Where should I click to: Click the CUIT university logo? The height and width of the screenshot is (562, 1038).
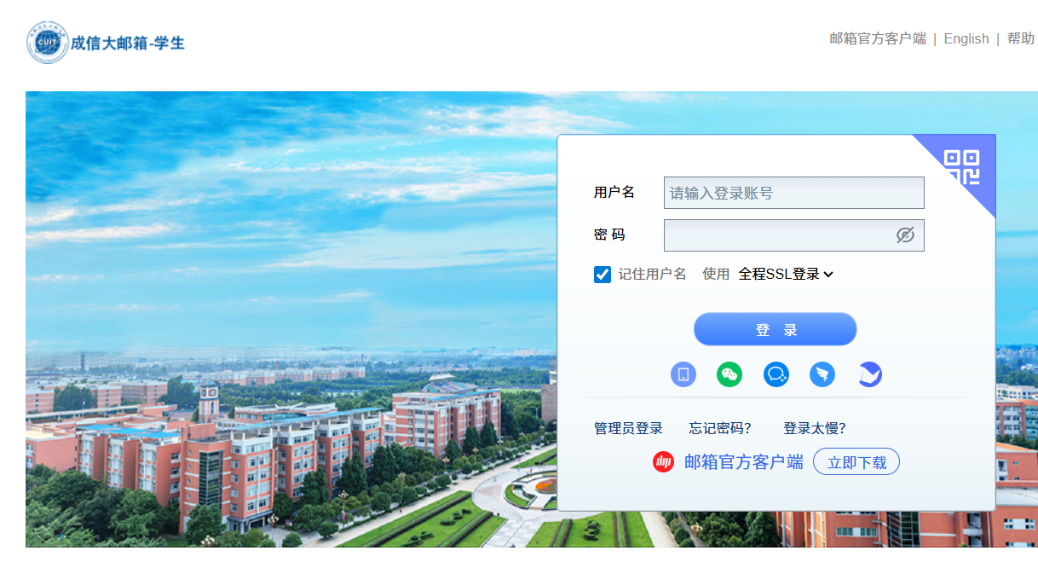47,43
